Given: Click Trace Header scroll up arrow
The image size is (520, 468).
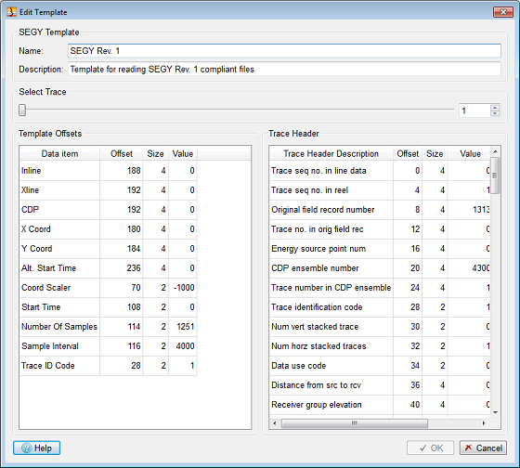Looking at the screenshot, I should [x=495, y=151].
